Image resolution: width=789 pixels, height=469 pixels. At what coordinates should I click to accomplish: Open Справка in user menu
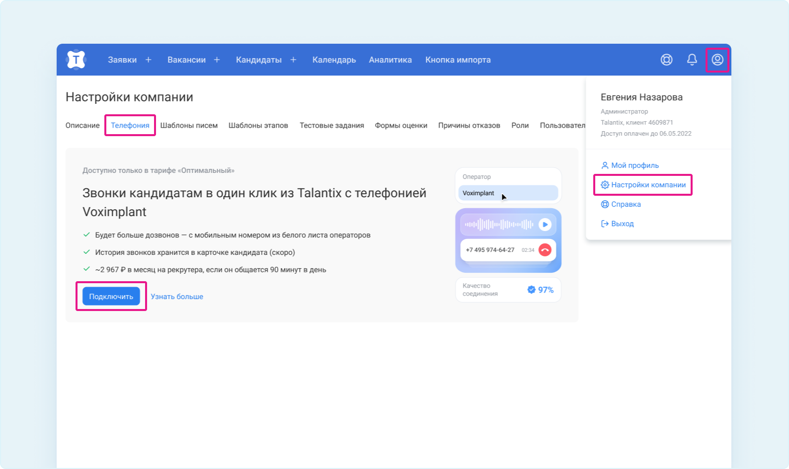tap(621, 204)
